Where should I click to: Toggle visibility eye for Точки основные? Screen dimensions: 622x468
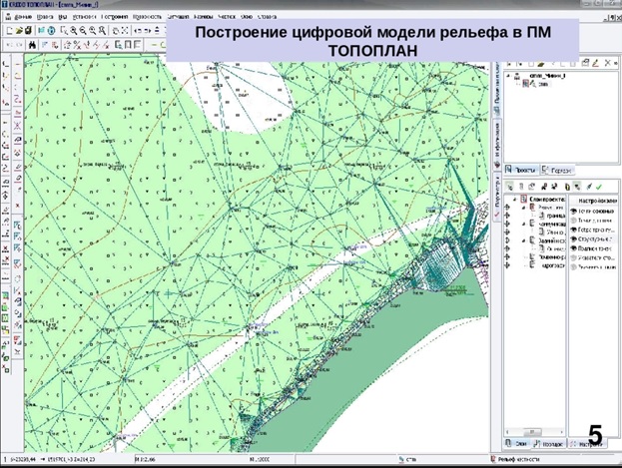[573, 211]
